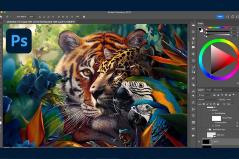Image resolution: width=239 pixels, height=159 pixels.
Task: Open the Styles fx panel icon
Action: [x=193, y=78]
